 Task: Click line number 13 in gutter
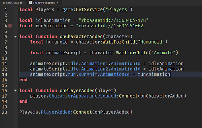tap(4, 75)
